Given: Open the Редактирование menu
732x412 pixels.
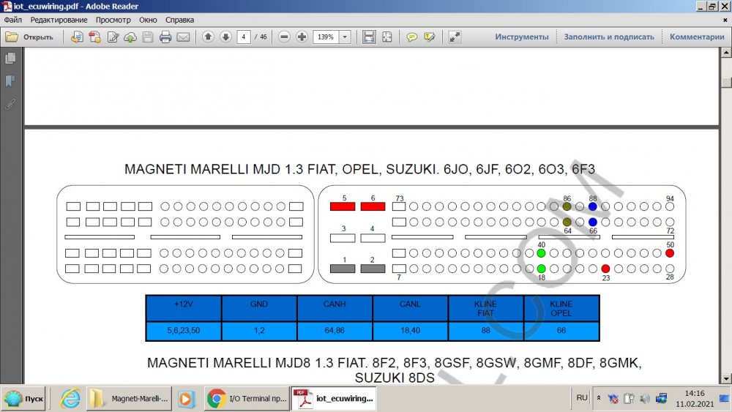Looking at the screenshot, I should tap(56, 20).
